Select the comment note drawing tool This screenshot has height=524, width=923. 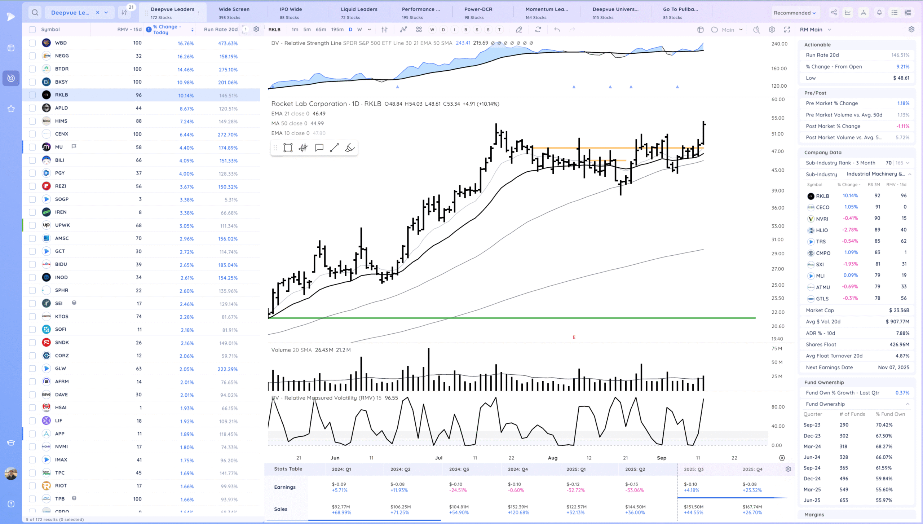319,148
